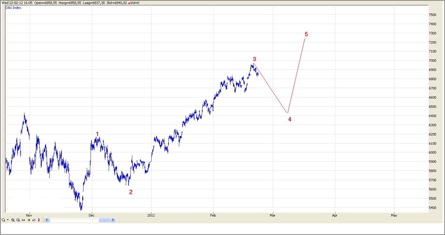The width and height of the screenshot is (445, 235).
Task: Click the undo zoom arrow icon
Action: pos(34,220)
